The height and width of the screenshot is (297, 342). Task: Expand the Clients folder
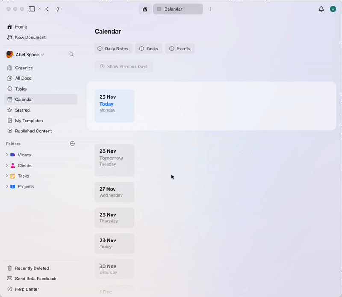click(7, 165)
